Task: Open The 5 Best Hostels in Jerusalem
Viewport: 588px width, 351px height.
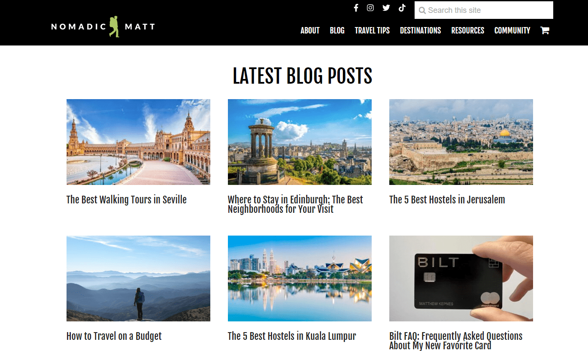Action: tap(447, 200)
